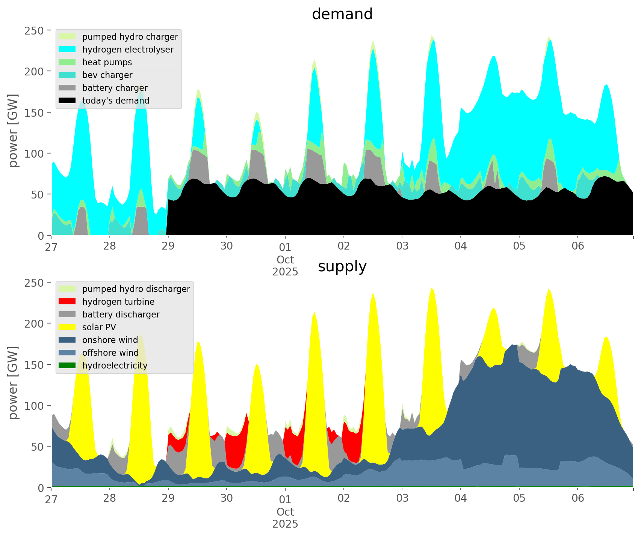Click the "supply" chart title
The image size is (641, 537).
coord(342,266)
